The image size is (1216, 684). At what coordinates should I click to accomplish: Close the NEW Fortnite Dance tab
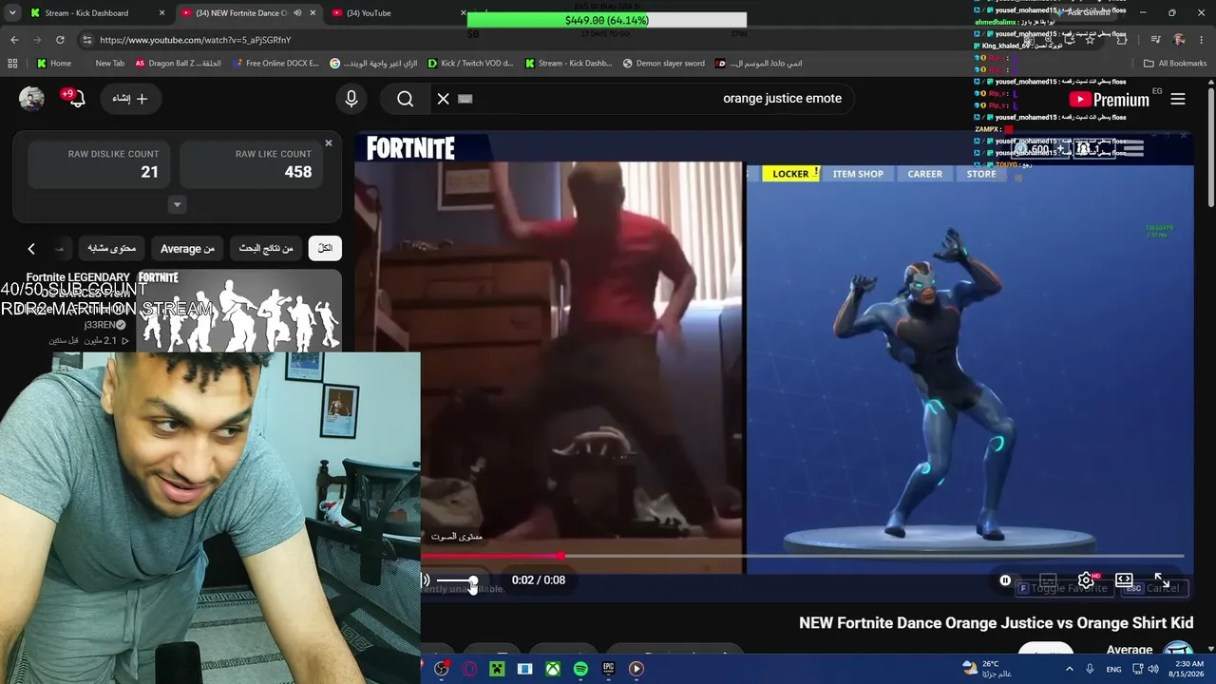[x=313, y=13]
